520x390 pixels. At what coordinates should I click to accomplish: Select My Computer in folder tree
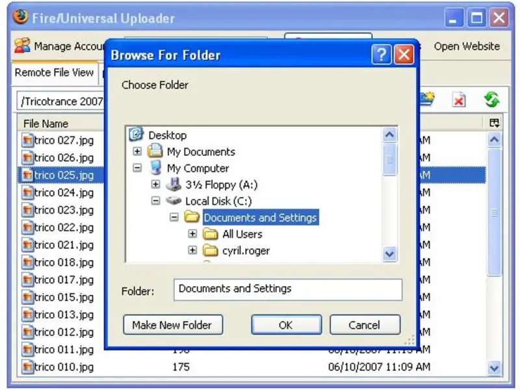[198, 168]
